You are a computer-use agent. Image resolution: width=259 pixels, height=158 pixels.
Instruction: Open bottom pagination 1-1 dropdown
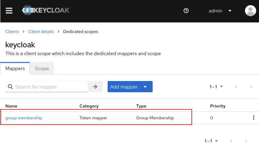211,141
